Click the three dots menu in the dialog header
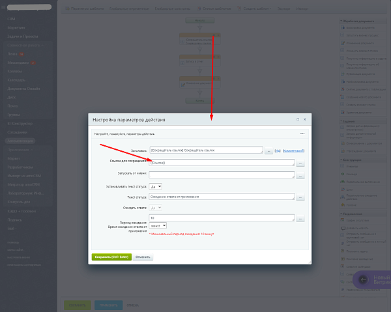 coord(302,134)
